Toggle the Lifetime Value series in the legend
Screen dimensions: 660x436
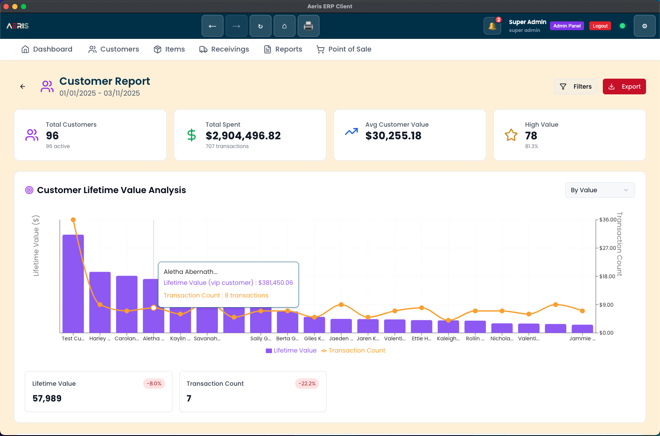click(x=291, y=350)
